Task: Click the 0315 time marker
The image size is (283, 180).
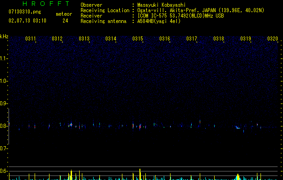Action: [x=138, y=39]
